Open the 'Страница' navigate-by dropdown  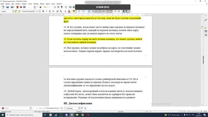click(x=79, y=108)
